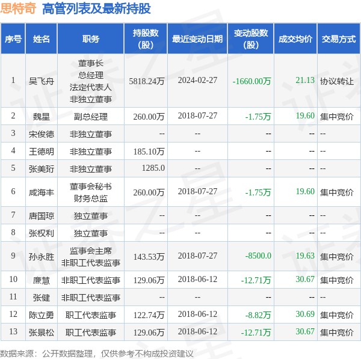Select the name 咸海丰
The height and width of the screenshot is (359, 361).
[x=41, y=192]
